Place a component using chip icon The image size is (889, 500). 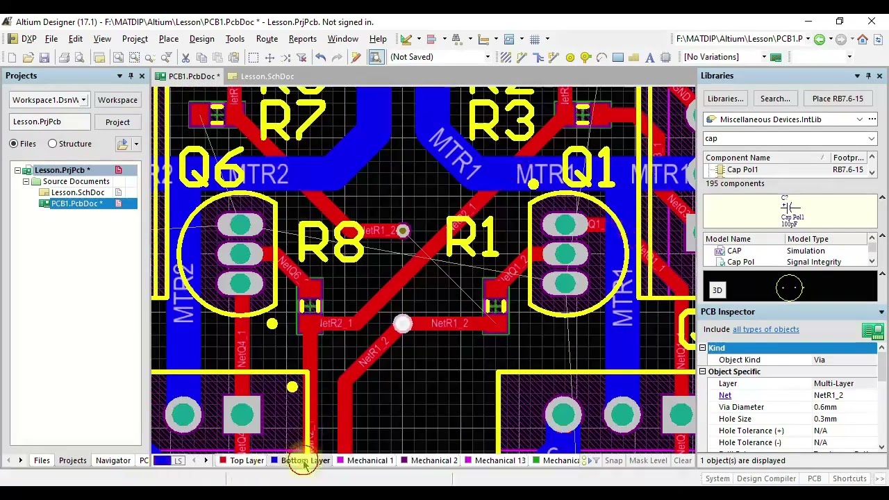(x=666, y=58)
